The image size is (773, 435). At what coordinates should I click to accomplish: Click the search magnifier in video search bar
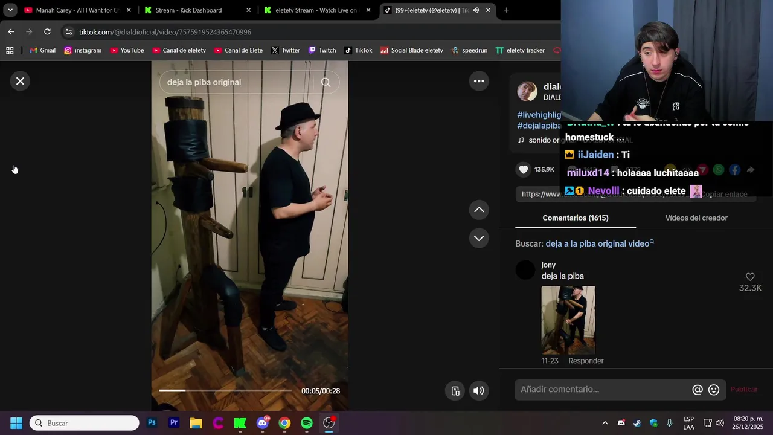(326, 82)
